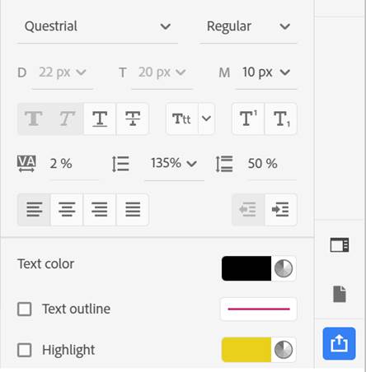Open the Questrial font family dropdown

(97, 26)
